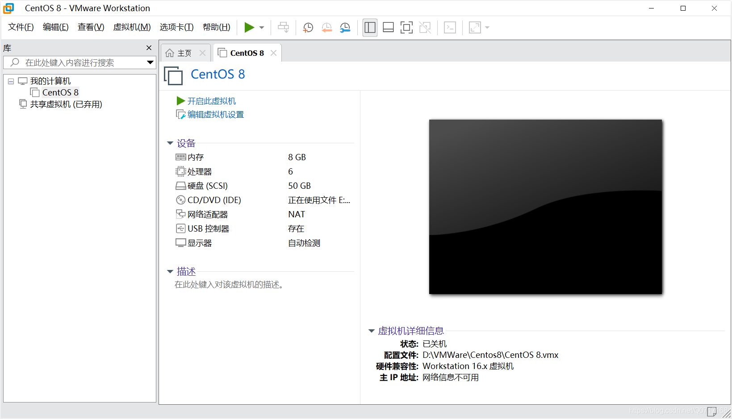Click the green power-on play toolbar button
This screenshot has height=419, width=732.
249,28
